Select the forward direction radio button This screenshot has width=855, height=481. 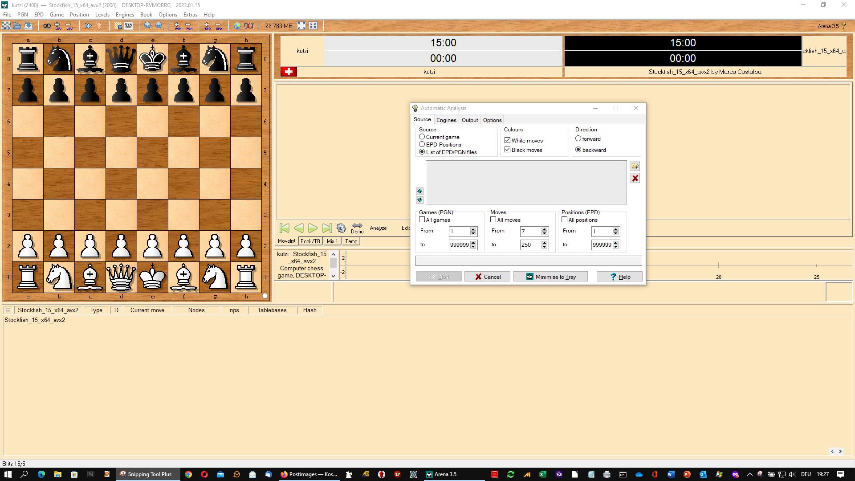578,139
